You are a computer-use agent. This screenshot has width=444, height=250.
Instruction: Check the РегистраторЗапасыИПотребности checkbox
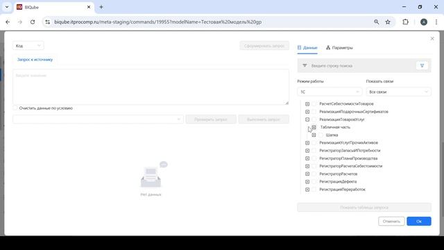[x=314, y=151]
